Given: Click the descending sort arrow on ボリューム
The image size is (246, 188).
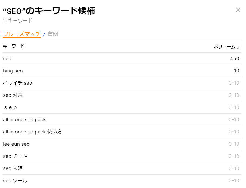Looking at the screenshot, I should click(238, 47).
